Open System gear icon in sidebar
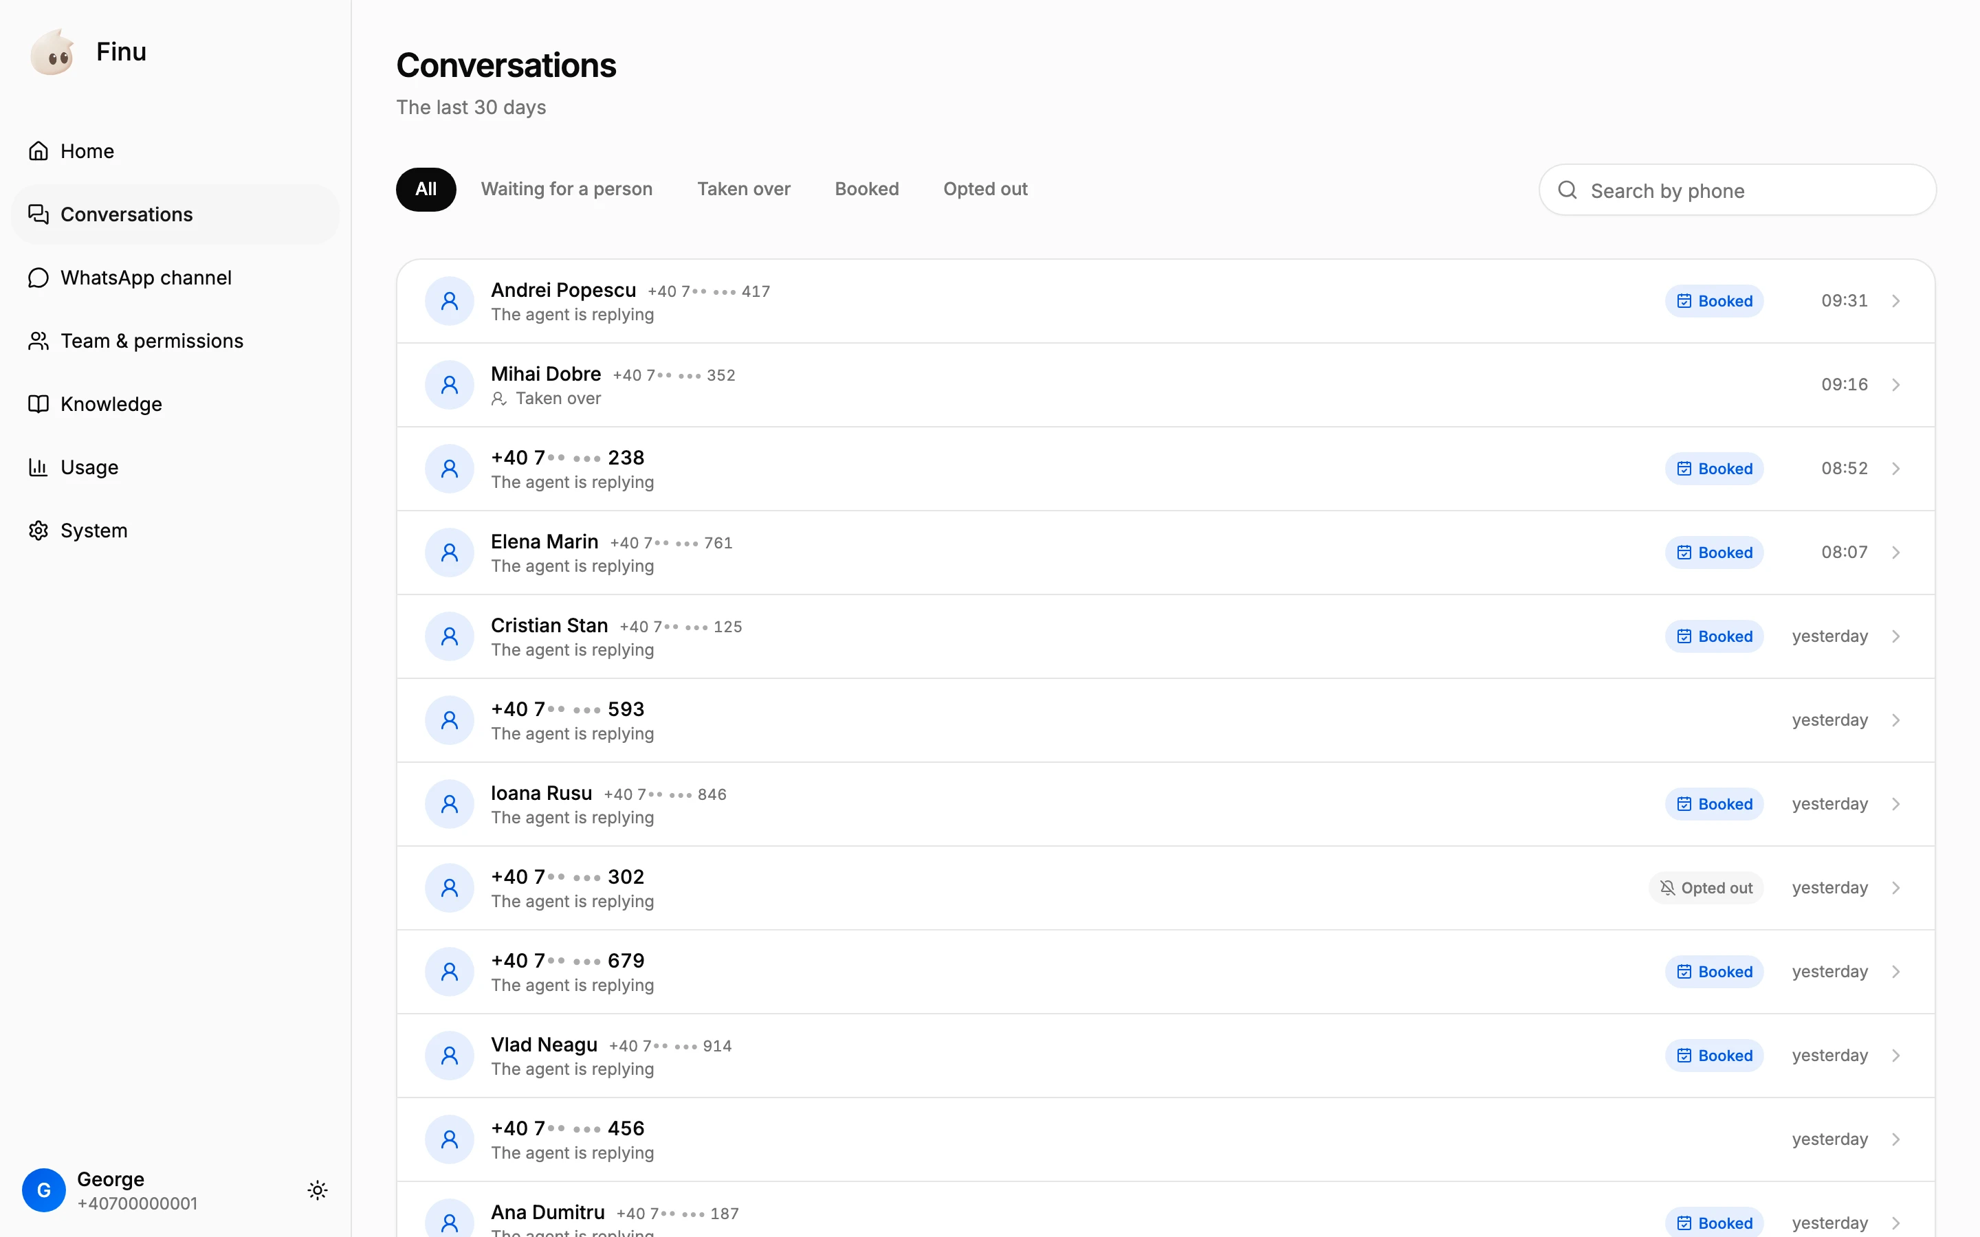 38,530
